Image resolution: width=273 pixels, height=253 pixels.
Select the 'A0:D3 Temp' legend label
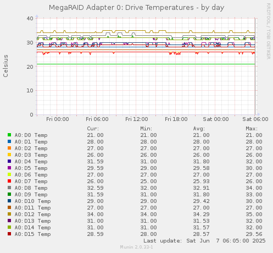click(31, 155)
